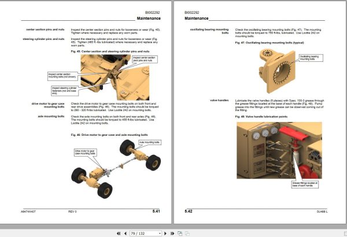The width and height of the screenshot is (347, 237).
Task: Click the A8474X407 footer code
Action: (28, 212)
